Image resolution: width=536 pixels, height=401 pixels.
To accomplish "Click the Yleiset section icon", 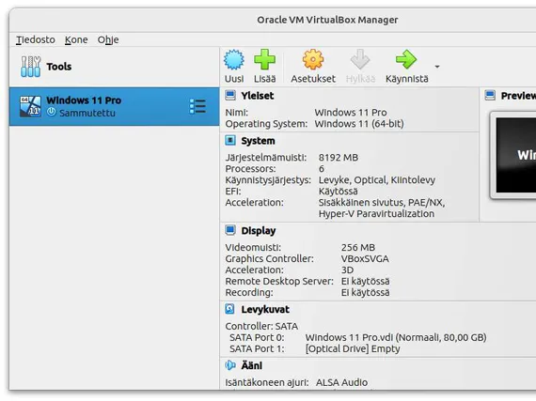I will pyautogui.click(x=230, y=96).
